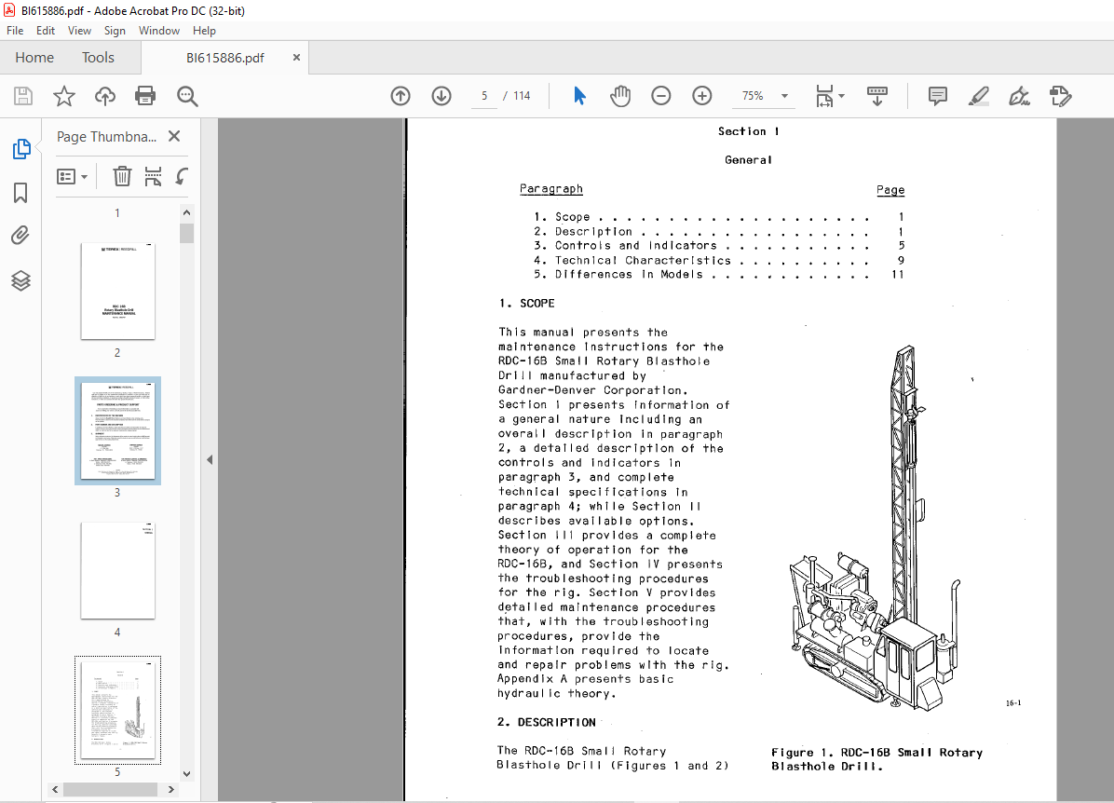Click the page number input field
The image size is (1114, 803).
[483, 96]
